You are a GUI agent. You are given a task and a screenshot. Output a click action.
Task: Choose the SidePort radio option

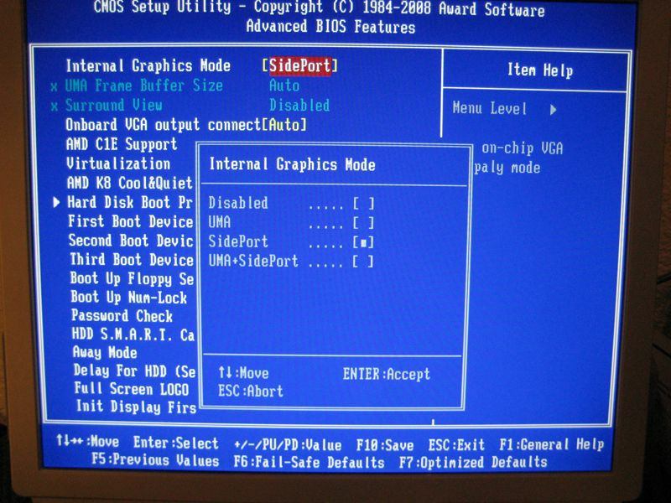click(x=363, y=242)
